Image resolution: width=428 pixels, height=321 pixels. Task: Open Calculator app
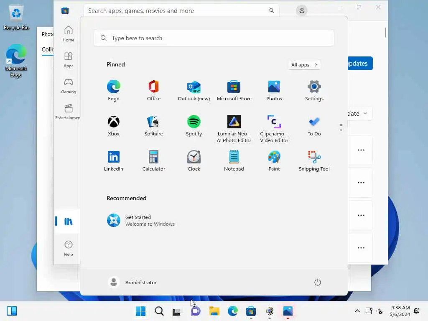click(154, 161)
